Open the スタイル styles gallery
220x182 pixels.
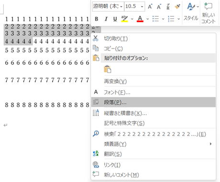pos(191,12)
